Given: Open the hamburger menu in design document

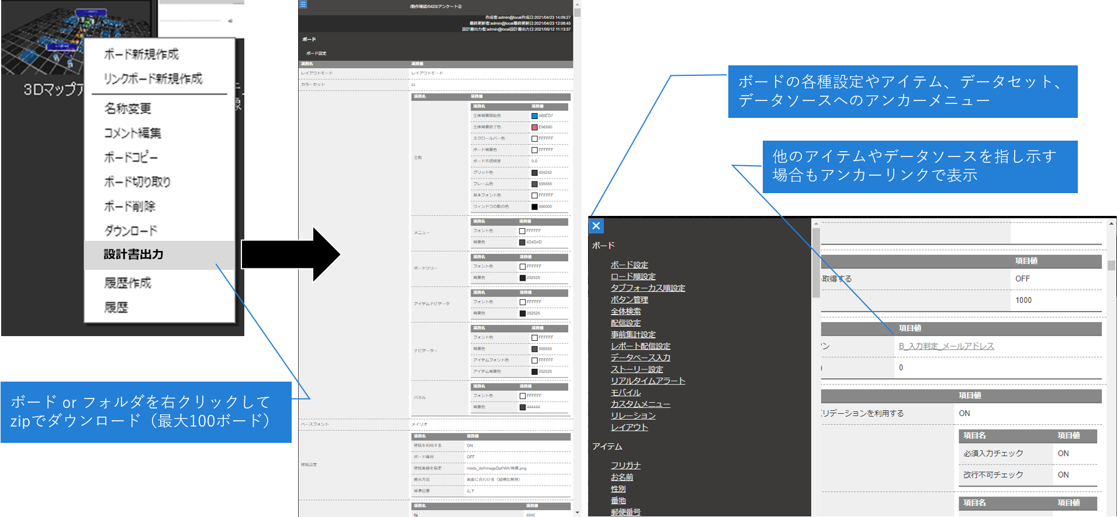Looking at the screenshot, I should [x=303, y=4].
